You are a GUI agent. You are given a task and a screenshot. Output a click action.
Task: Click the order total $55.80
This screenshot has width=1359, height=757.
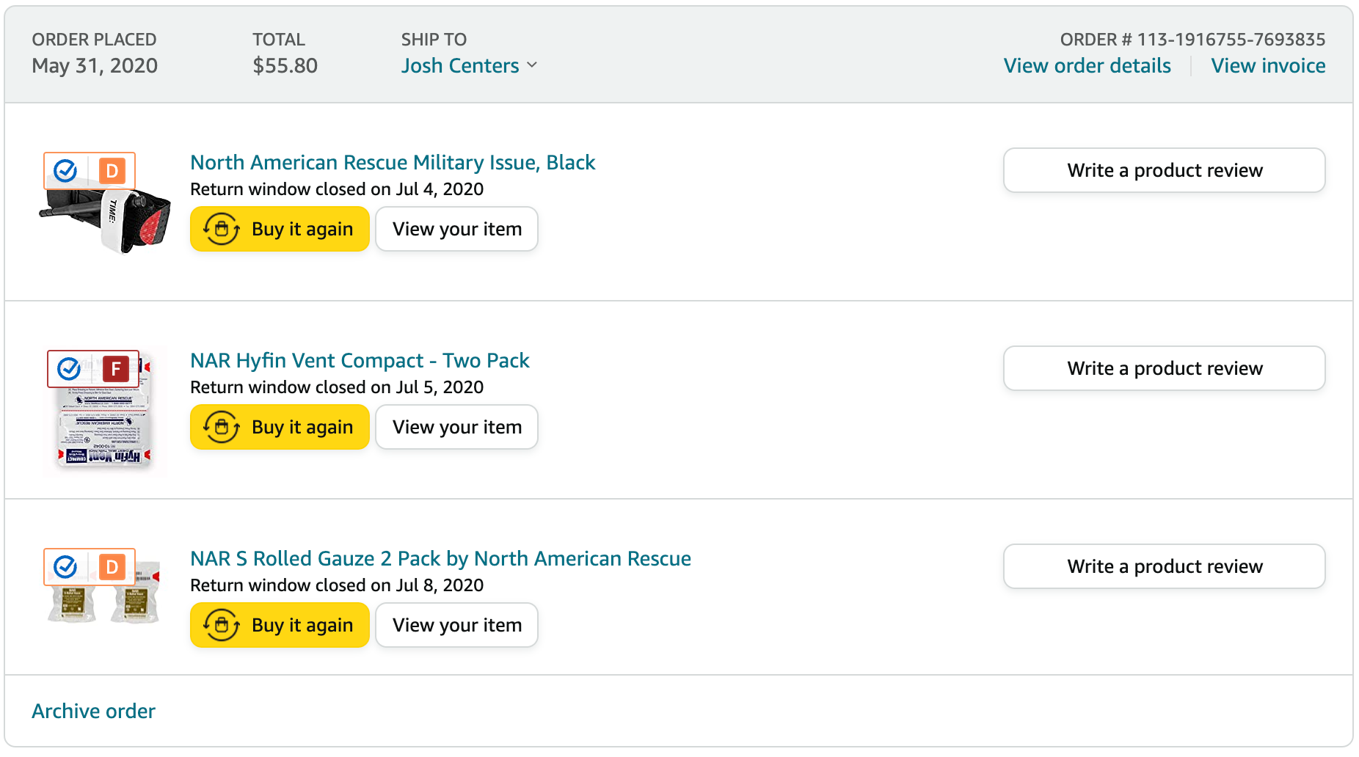pos(285,65)
